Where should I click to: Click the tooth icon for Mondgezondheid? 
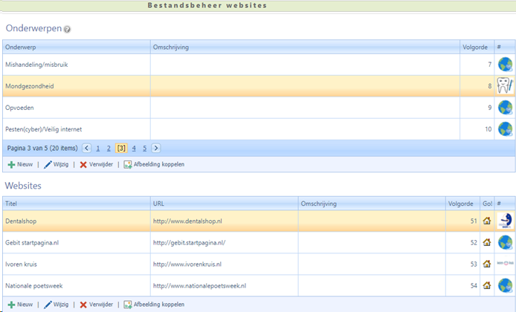click(505, 85)
